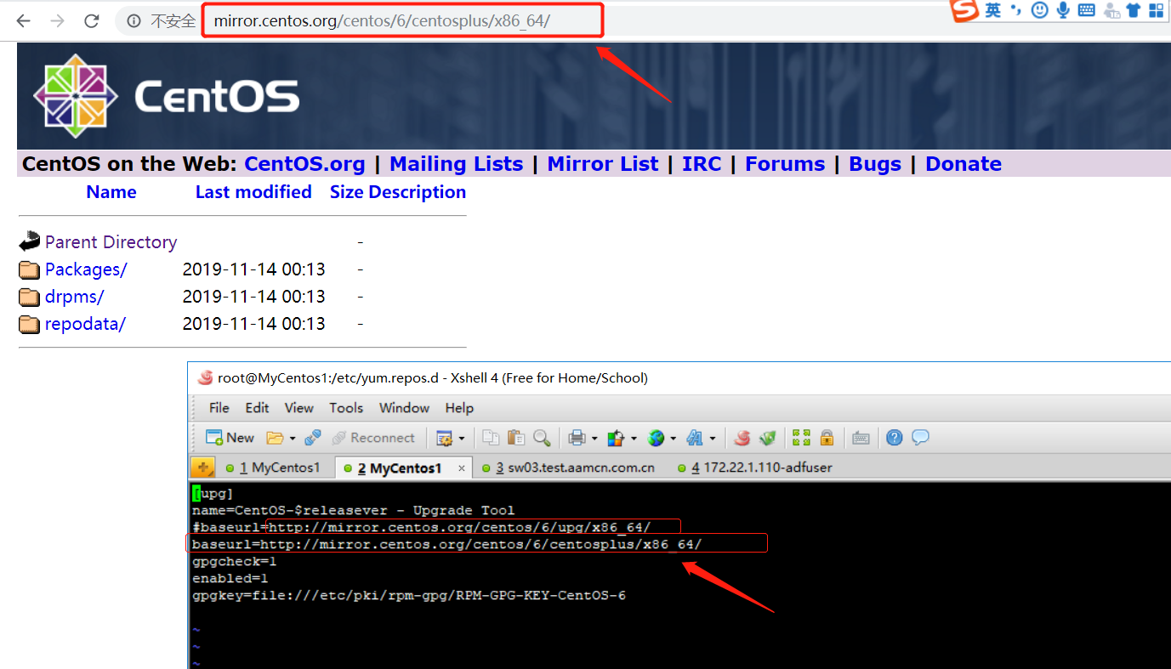This screenshot has width=1171, height=669.
Task: Sort directory listing by Size
Action: coord(345,192)
